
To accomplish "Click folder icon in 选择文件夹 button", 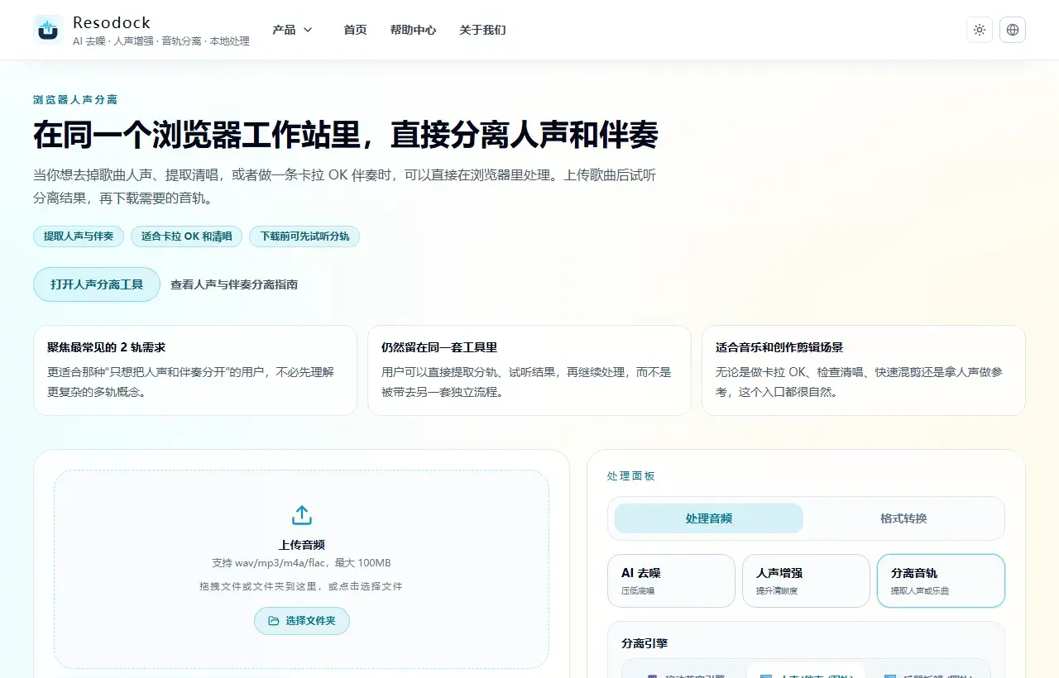I will pyautogui.click(x=274, y=621).
